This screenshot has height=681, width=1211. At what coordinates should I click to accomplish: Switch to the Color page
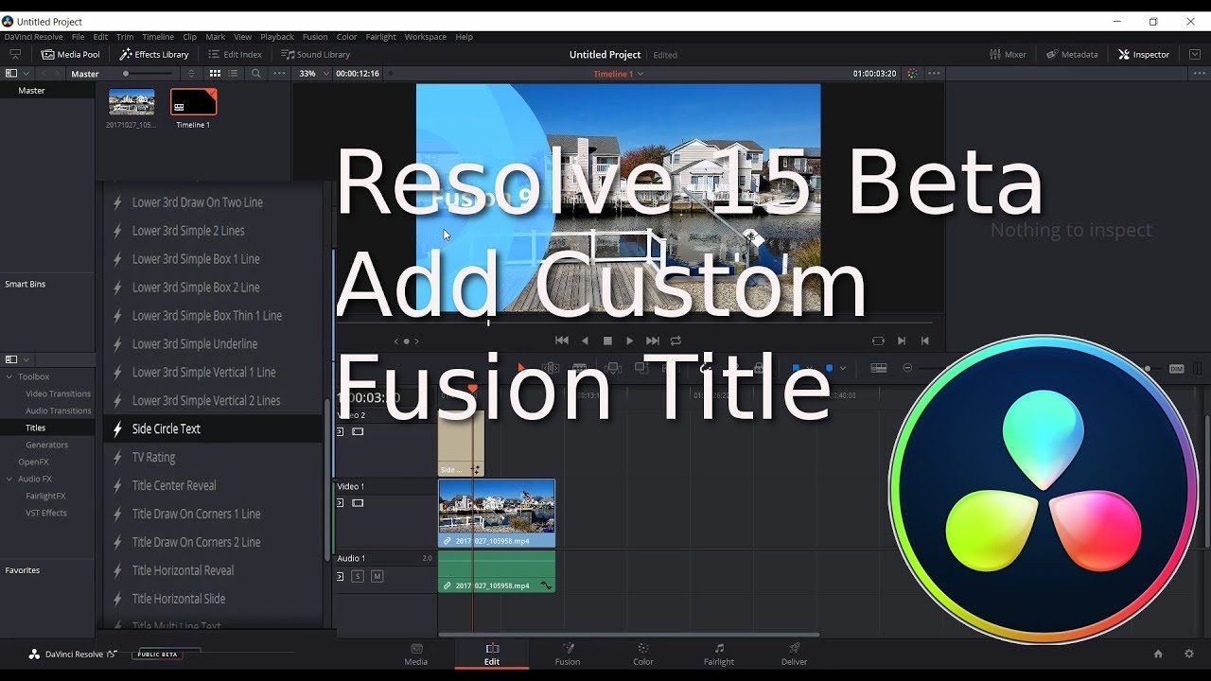pos(643,655)
